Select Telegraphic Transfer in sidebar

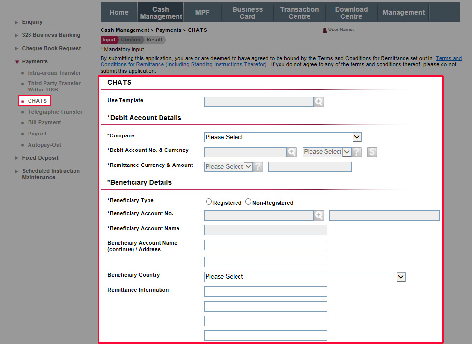coord(55,112)
